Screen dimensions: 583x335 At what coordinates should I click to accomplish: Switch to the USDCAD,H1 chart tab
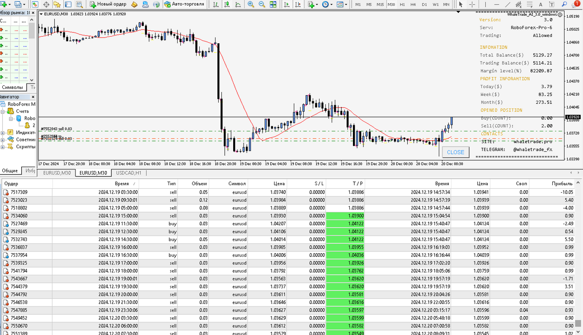[x=129, y=173]
